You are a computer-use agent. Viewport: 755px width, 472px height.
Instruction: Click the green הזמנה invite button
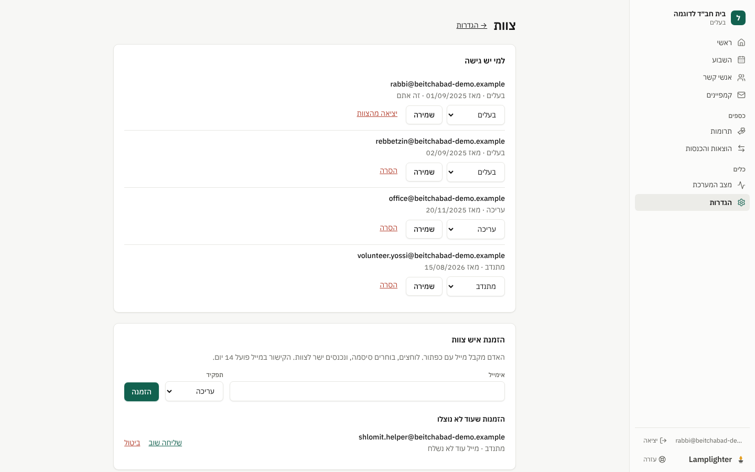pyautogui.click(x=142, y=392)
